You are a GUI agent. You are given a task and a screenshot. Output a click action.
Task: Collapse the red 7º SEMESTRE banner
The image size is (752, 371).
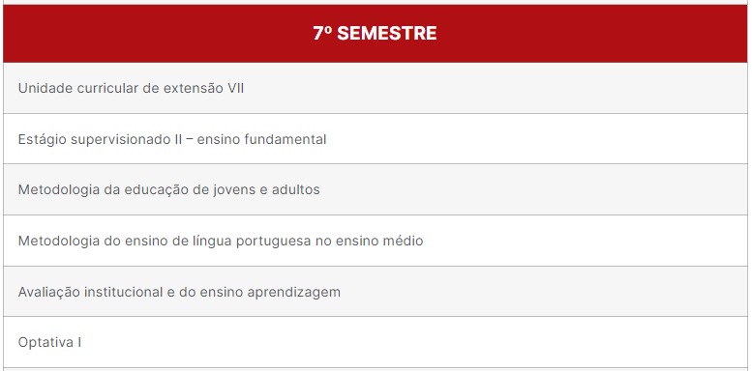[376, 34]
